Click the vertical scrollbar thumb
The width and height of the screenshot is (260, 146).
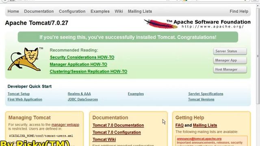258,56
